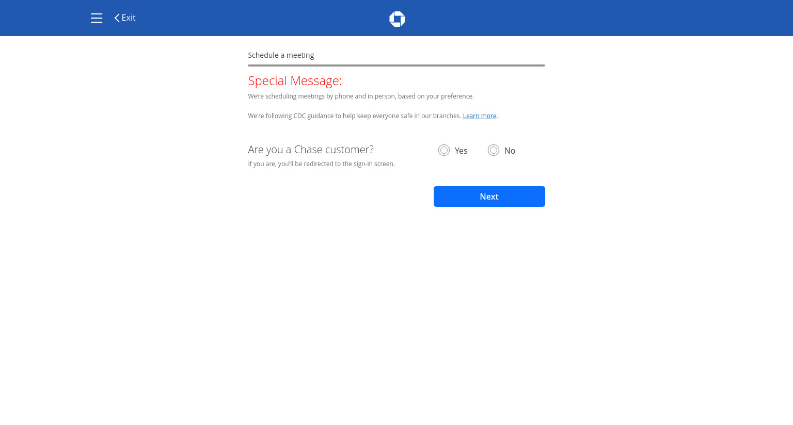This screenshot has width=793, height=425.
Task: Open the Learn more link
Action: [480, 116]
